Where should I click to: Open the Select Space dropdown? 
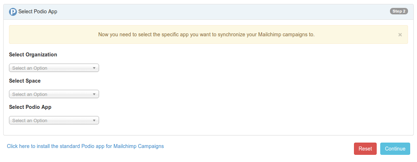point(54,94)
